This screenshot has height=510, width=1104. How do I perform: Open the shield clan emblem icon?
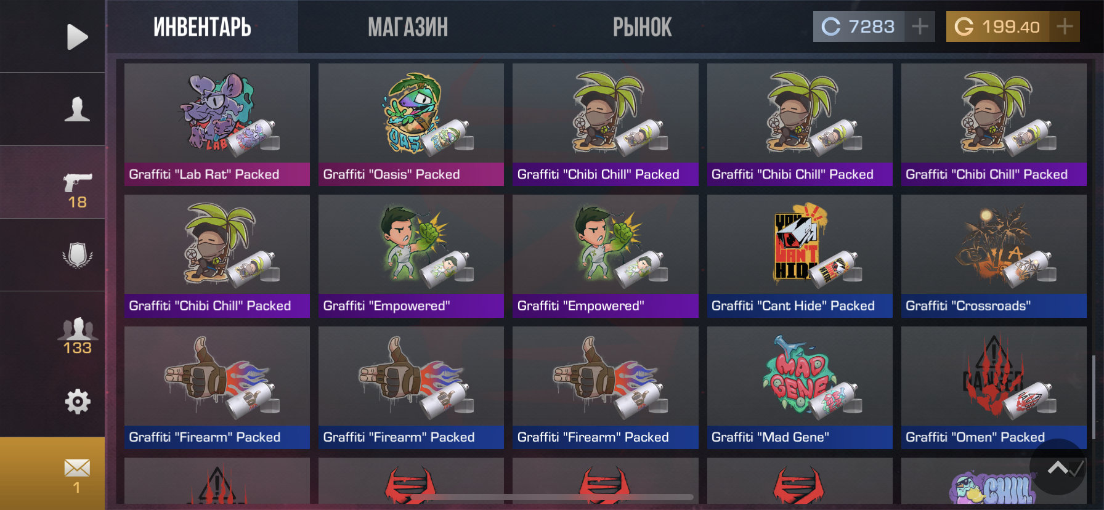tap(78, 255)
